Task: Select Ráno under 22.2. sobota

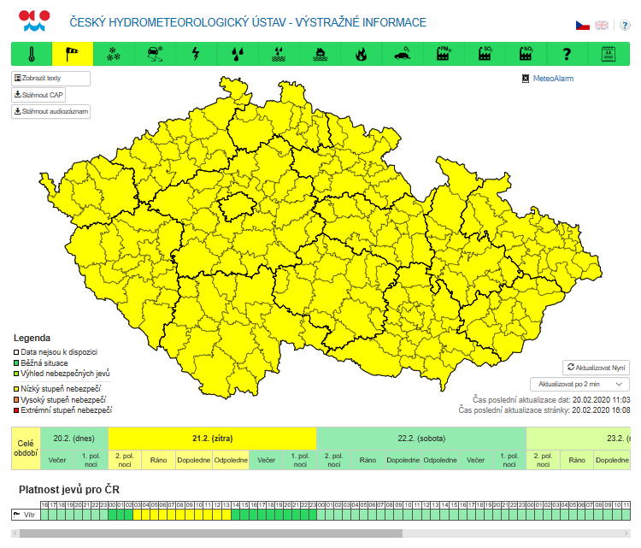Action: click(368, 460)
